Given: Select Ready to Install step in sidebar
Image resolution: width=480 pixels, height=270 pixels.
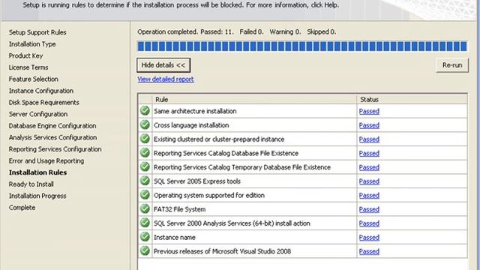Looking at the screenshot, I should tap(31, 184).
